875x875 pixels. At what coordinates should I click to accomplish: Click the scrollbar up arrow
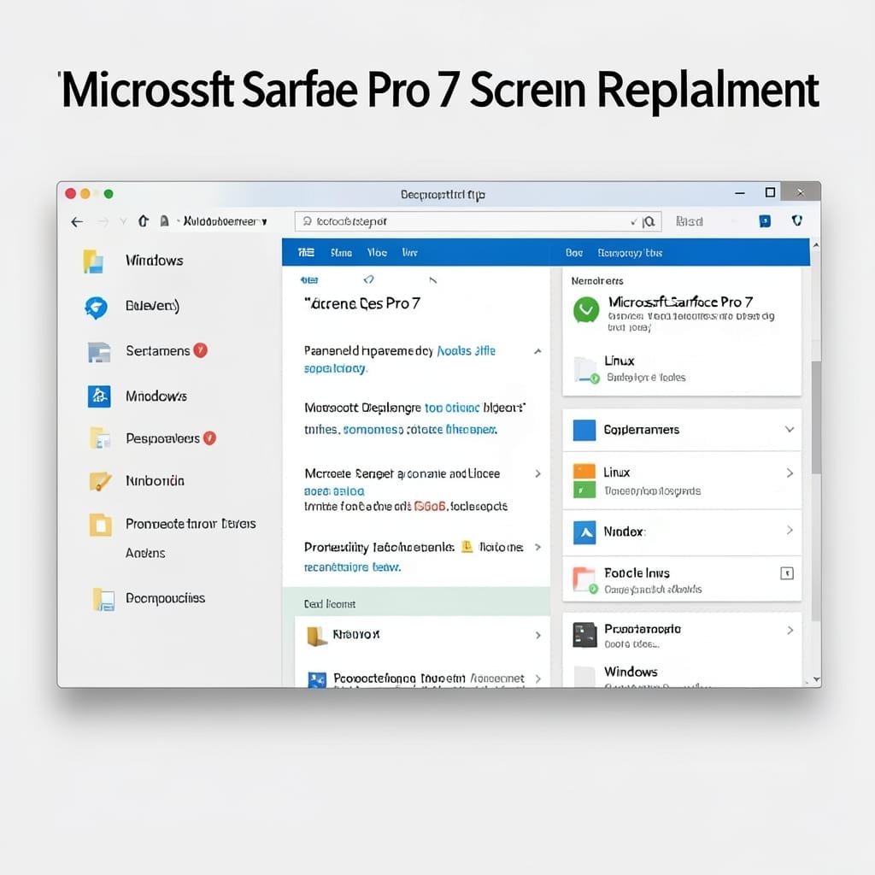[x=816, y=245]
